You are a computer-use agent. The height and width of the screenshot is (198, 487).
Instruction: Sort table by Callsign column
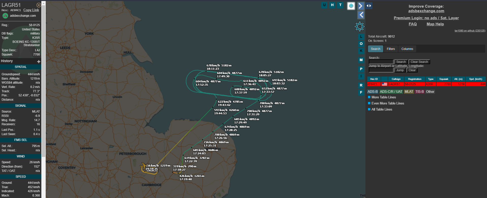(x=396, y=79)
